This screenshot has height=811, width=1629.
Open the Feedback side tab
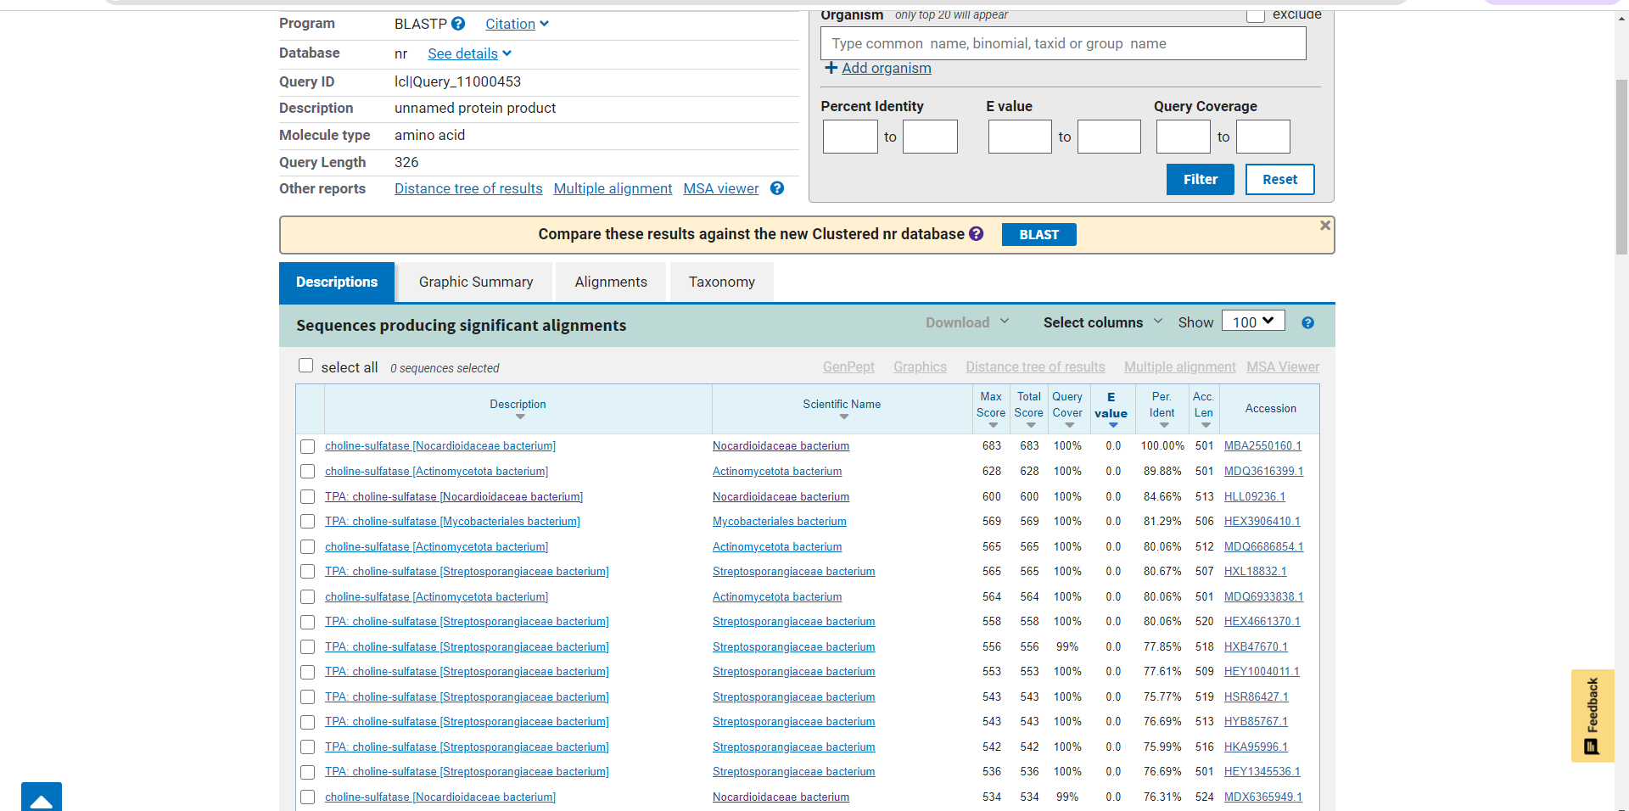[1593, 716]
